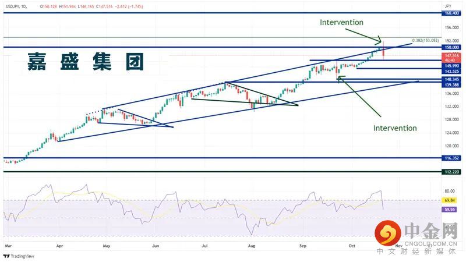Select the 145.990 price level label

pyautogui.click(x=451, y=66)
